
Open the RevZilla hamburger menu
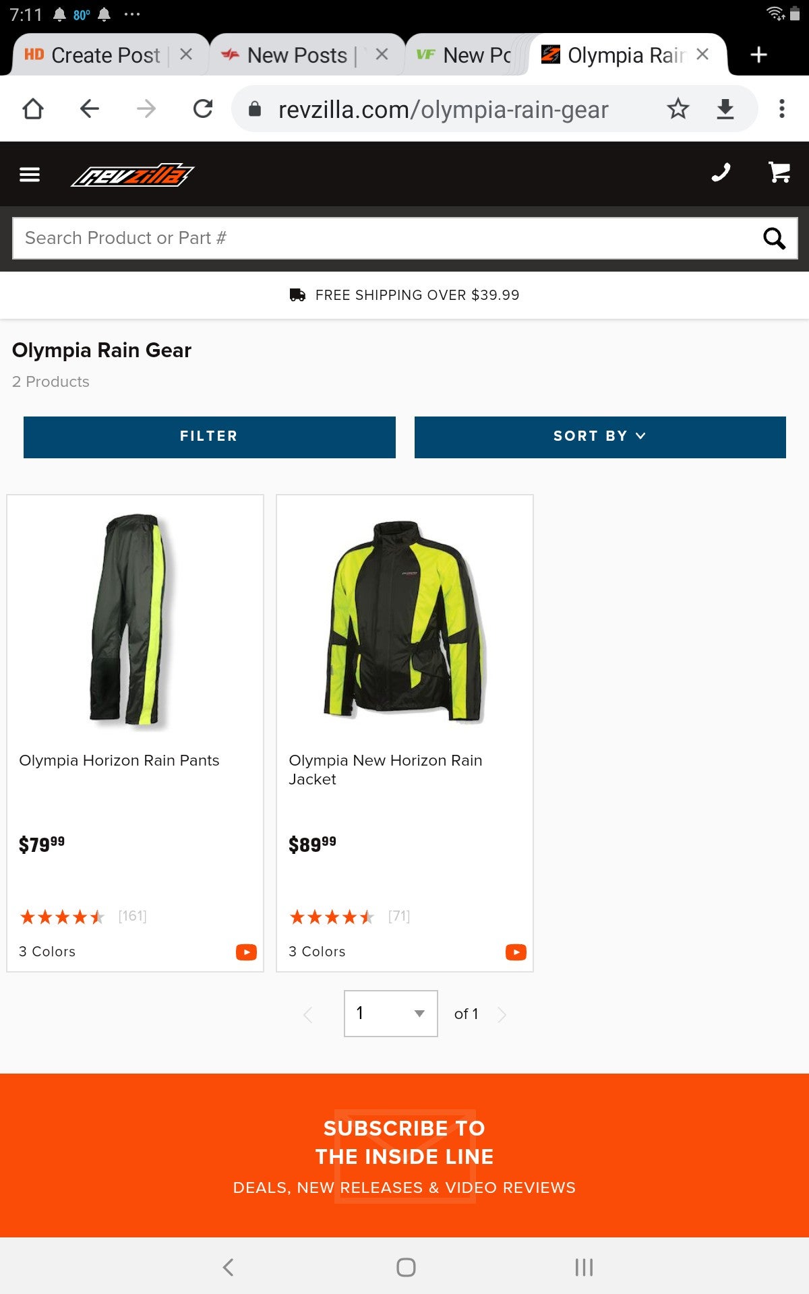click(x=30, y=175)
